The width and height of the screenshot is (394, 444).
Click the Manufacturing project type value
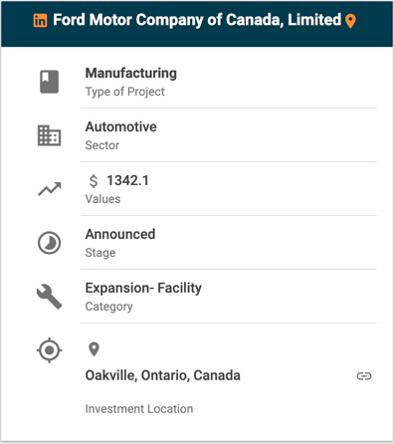[131, 74]
